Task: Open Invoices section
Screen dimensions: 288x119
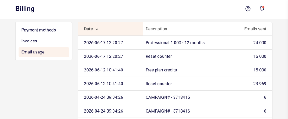Action: click(x=29, y=41)
